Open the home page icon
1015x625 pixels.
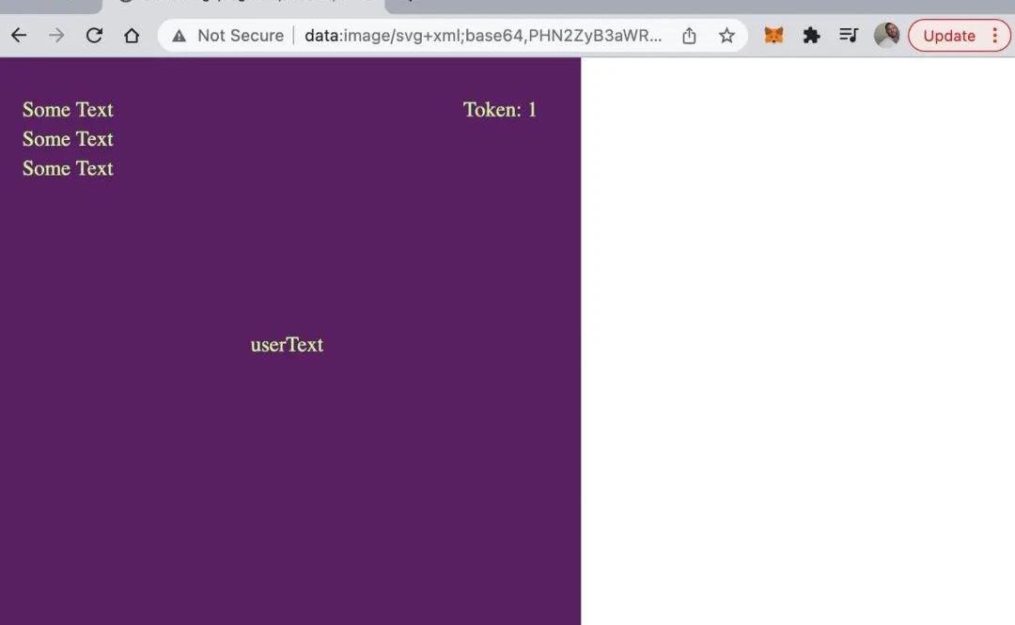(132, 36)
